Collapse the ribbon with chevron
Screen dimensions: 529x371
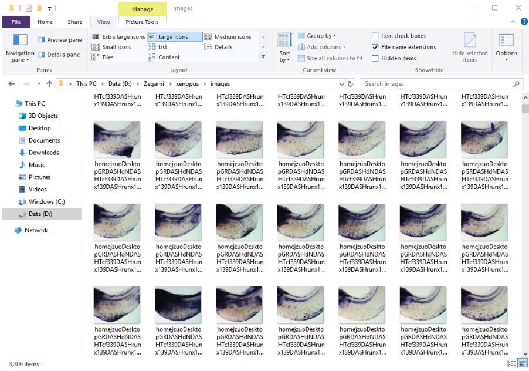point(513,22)
